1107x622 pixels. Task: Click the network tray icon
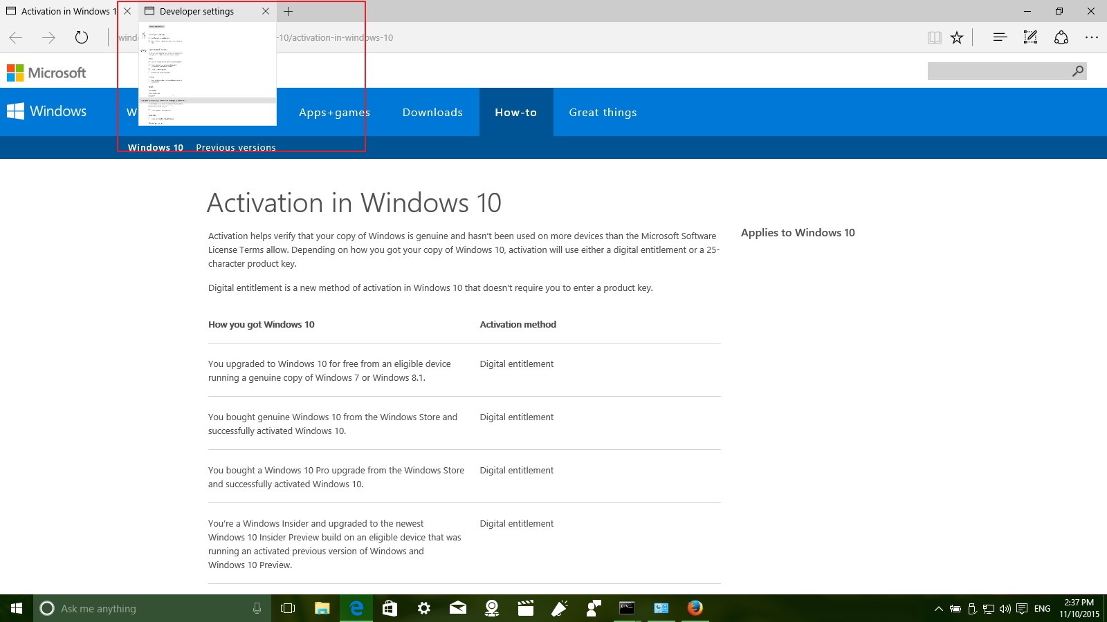989,609
